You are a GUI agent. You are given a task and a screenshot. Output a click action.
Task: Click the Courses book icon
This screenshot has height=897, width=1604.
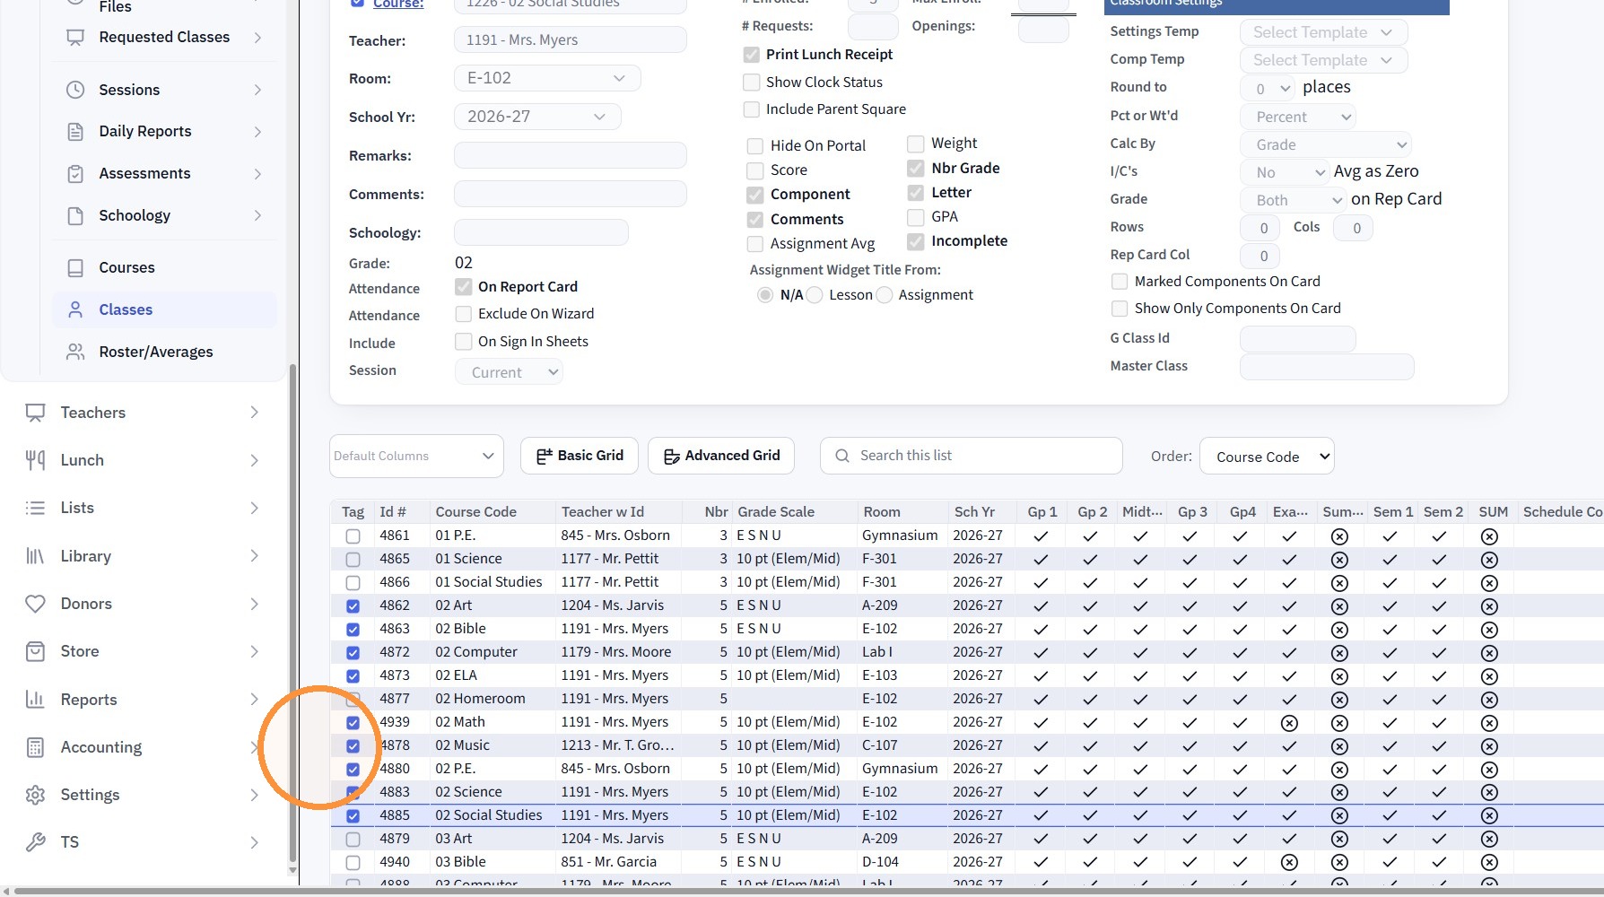pos(75,268)
